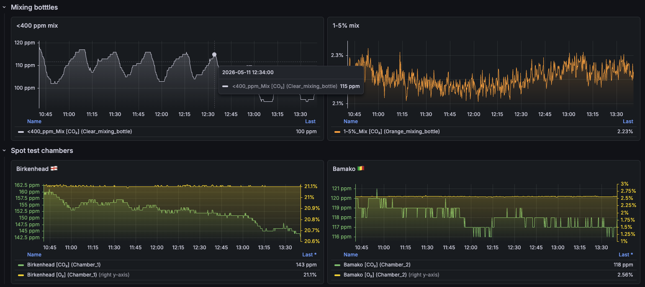The height and width of the screenshot is (287, 645).
Task: Toggle Birkenhead [O₂] (Chamber_1) series visibility
Action: coord(62,275)
